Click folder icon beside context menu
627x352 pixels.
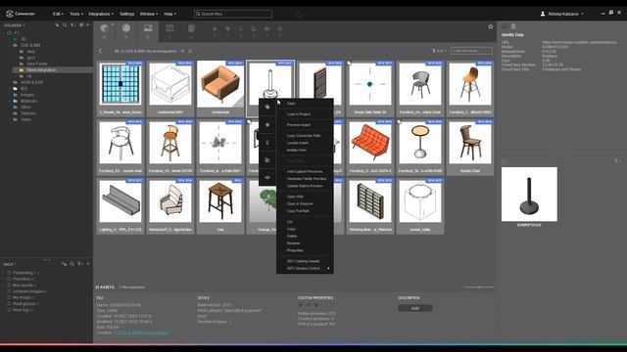(267, 159)
